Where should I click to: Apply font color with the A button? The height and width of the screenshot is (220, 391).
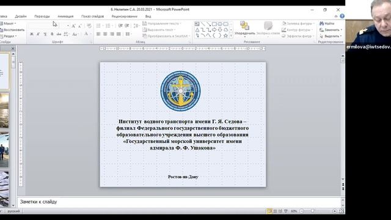86,34
